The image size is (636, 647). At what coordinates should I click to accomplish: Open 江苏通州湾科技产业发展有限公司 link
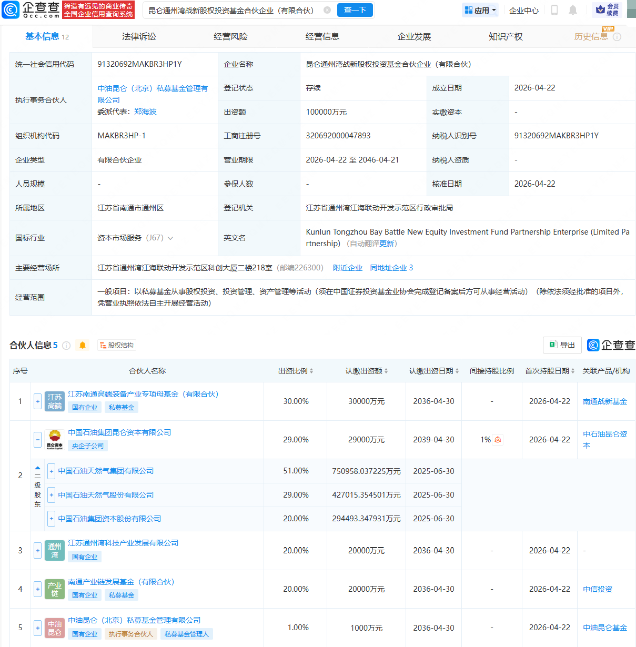pos(123,543)
